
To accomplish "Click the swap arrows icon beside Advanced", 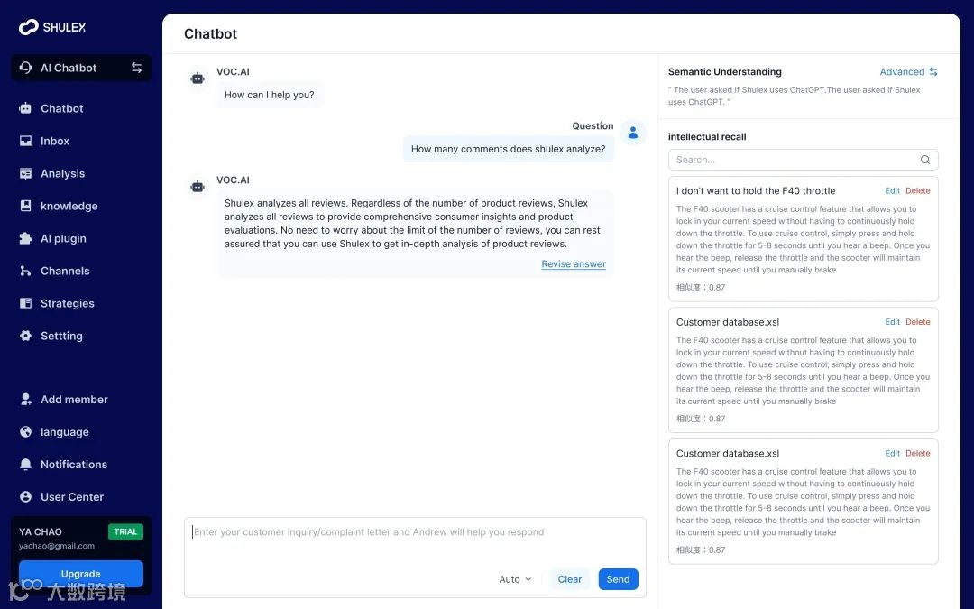I will pos(933,71).
